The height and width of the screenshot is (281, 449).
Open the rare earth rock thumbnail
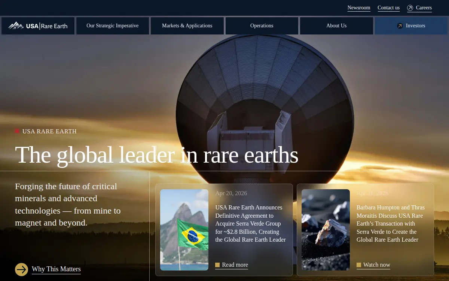coord(326,230)
